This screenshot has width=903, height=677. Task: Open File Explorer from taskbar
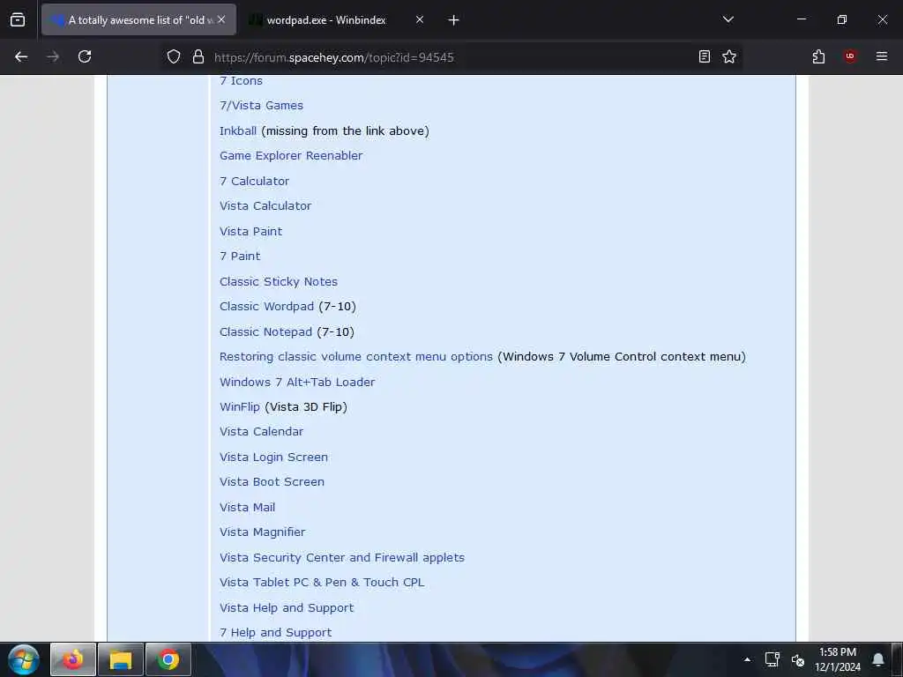click(x=120, y=659)
